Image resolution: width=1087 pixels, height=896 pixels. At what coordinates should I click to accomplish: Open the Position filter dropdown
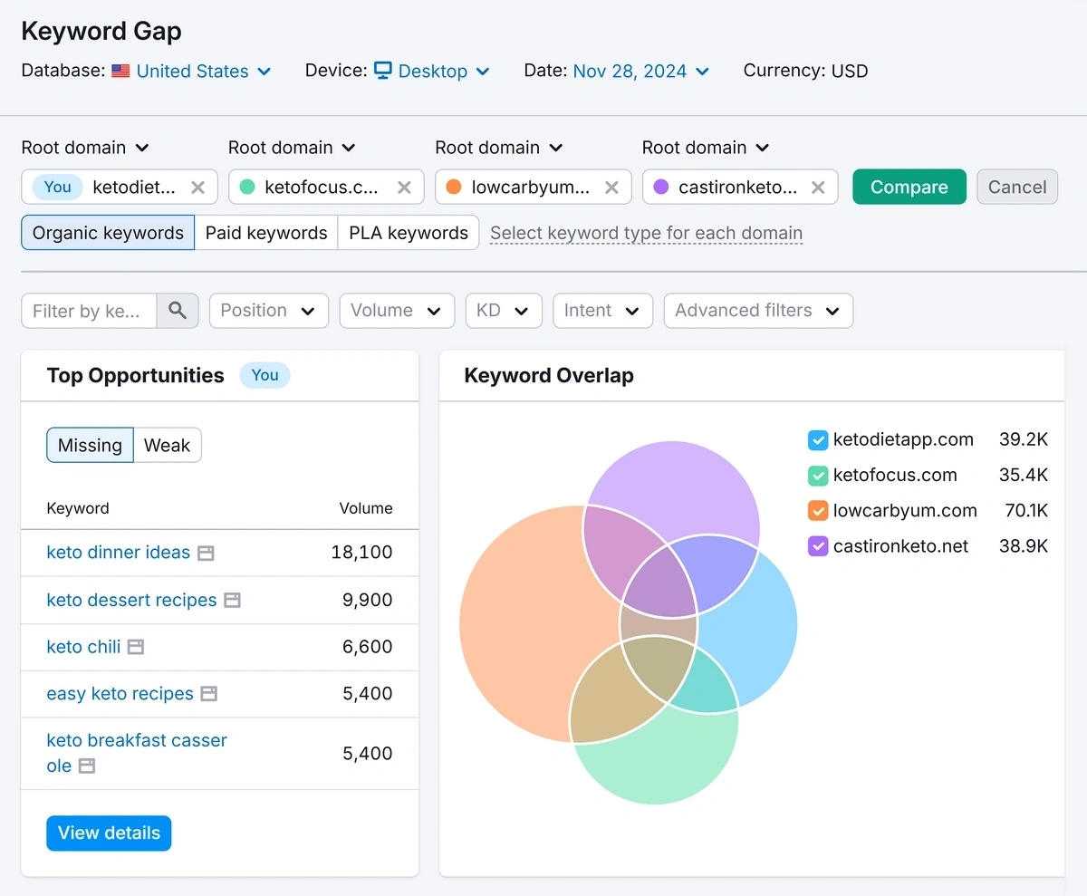pos(268,311)
